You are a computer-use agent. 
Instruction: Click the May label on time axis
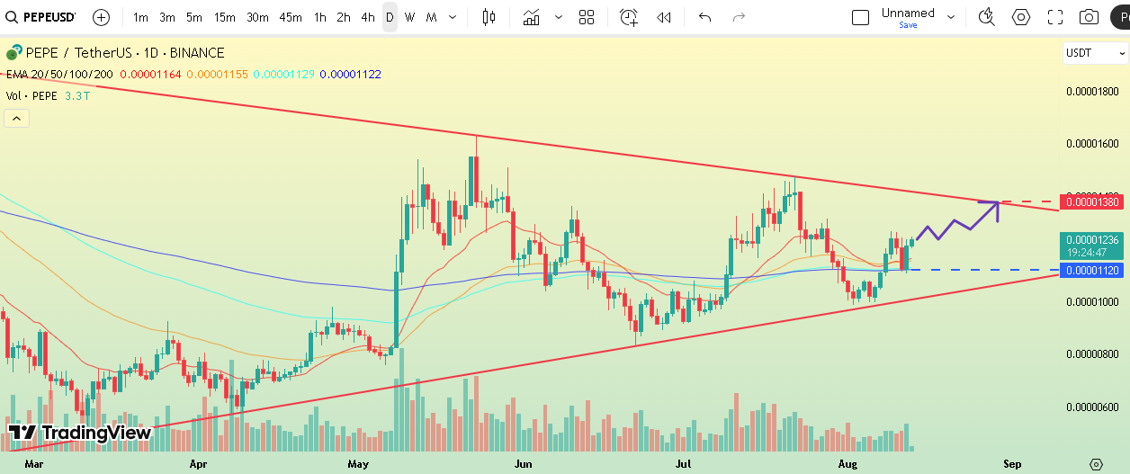[358, 464]
